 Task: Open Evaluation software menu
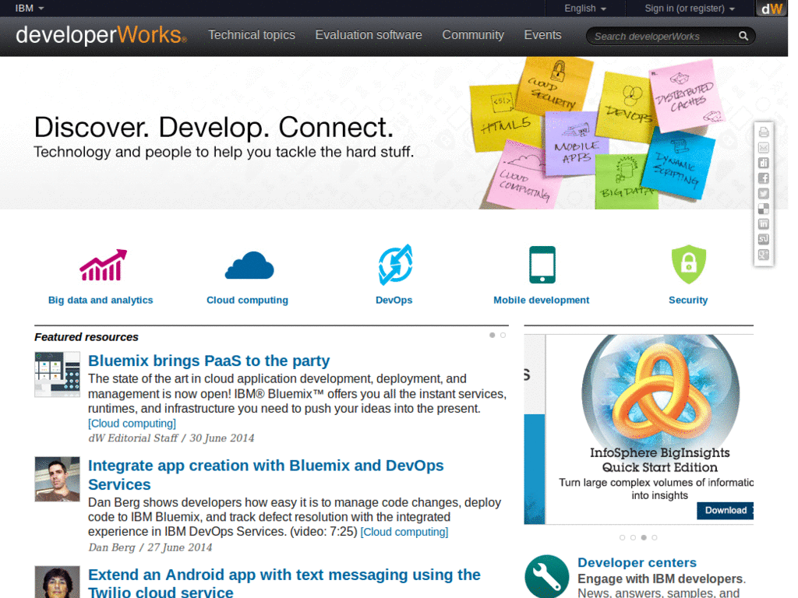point(369,34)
